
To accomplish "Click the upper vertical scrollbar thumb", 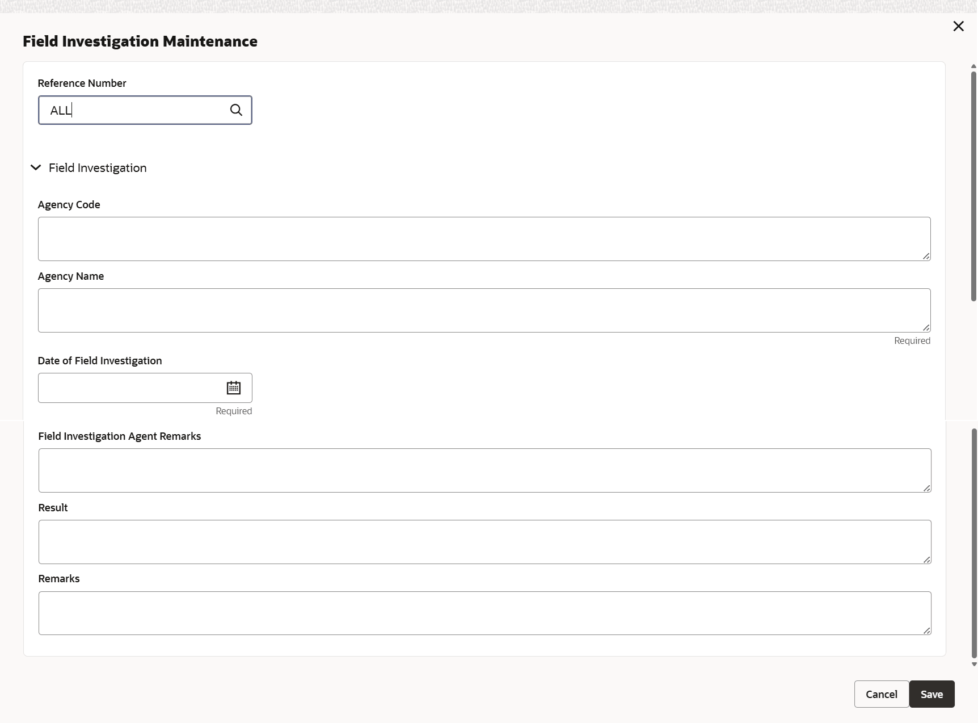I will pos(974,186).
